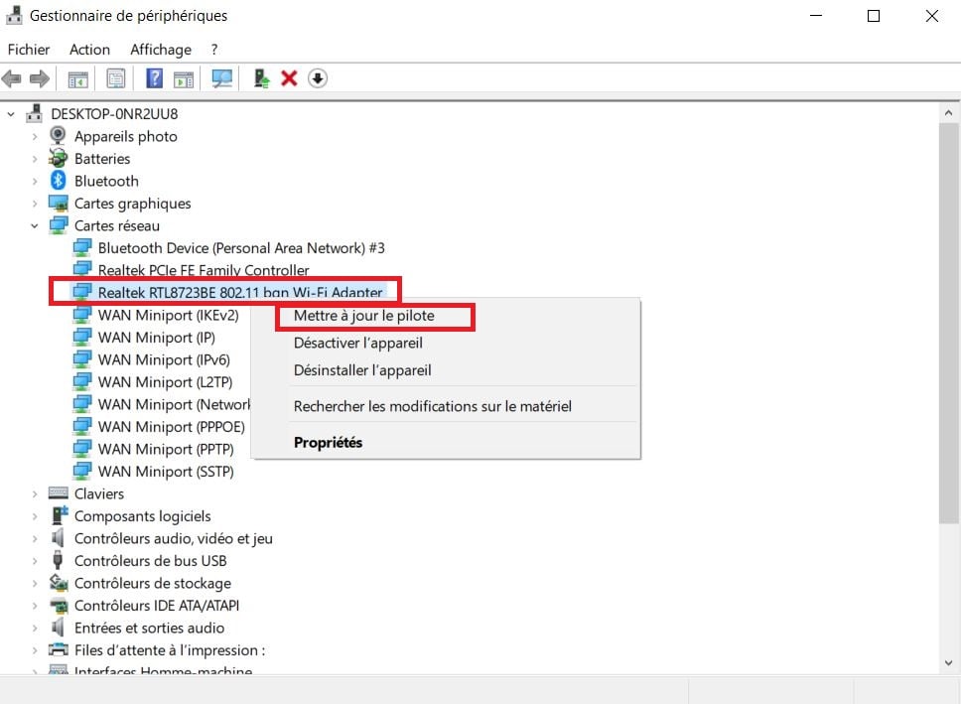The width and height of the screenshot is (961, 704).
Task: Toggle the console tree toolbar icon
Action: (77, 78)
